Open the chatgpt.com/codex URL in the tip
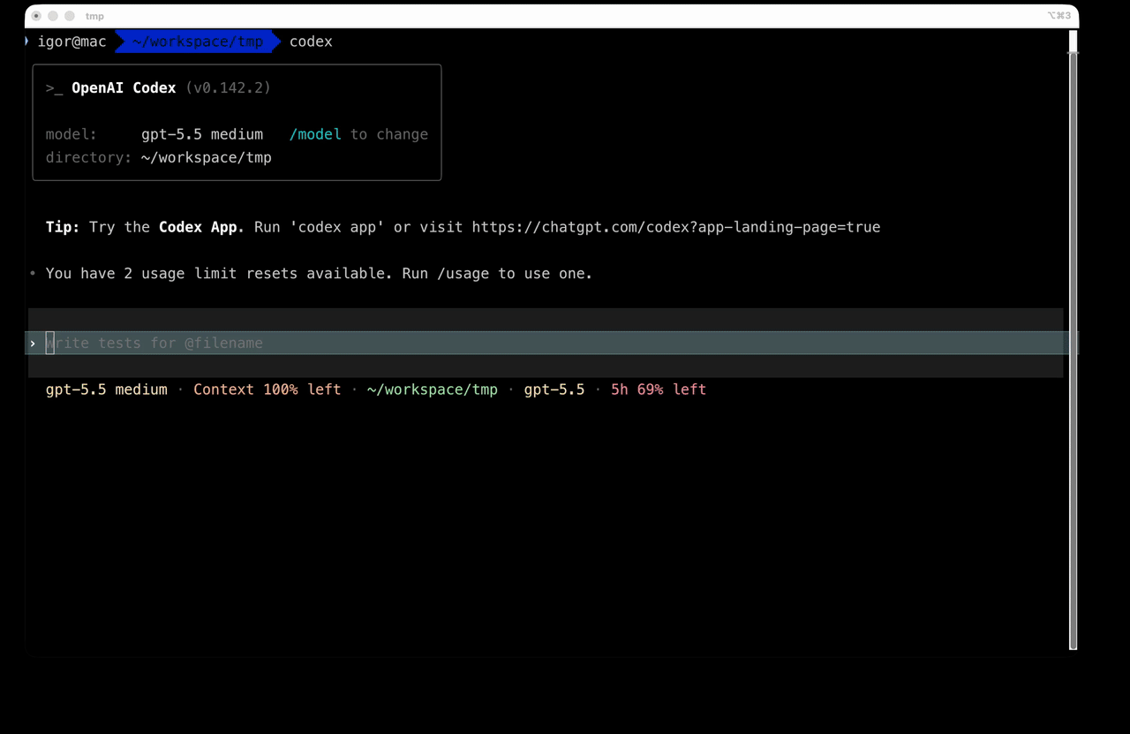Image resolution: width=1130 pixels, height=734 pixels. pos(676,227)
